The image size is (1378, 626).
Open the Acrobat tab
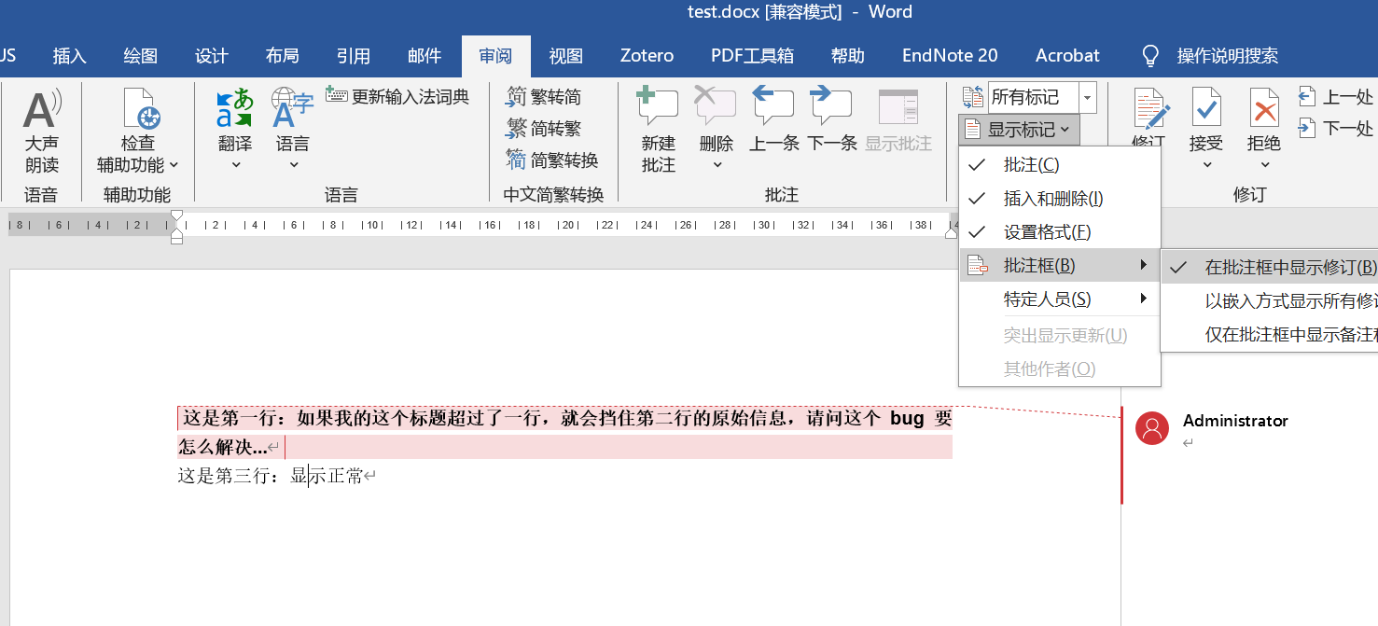pyautogui.click(x=1067, y=56)
